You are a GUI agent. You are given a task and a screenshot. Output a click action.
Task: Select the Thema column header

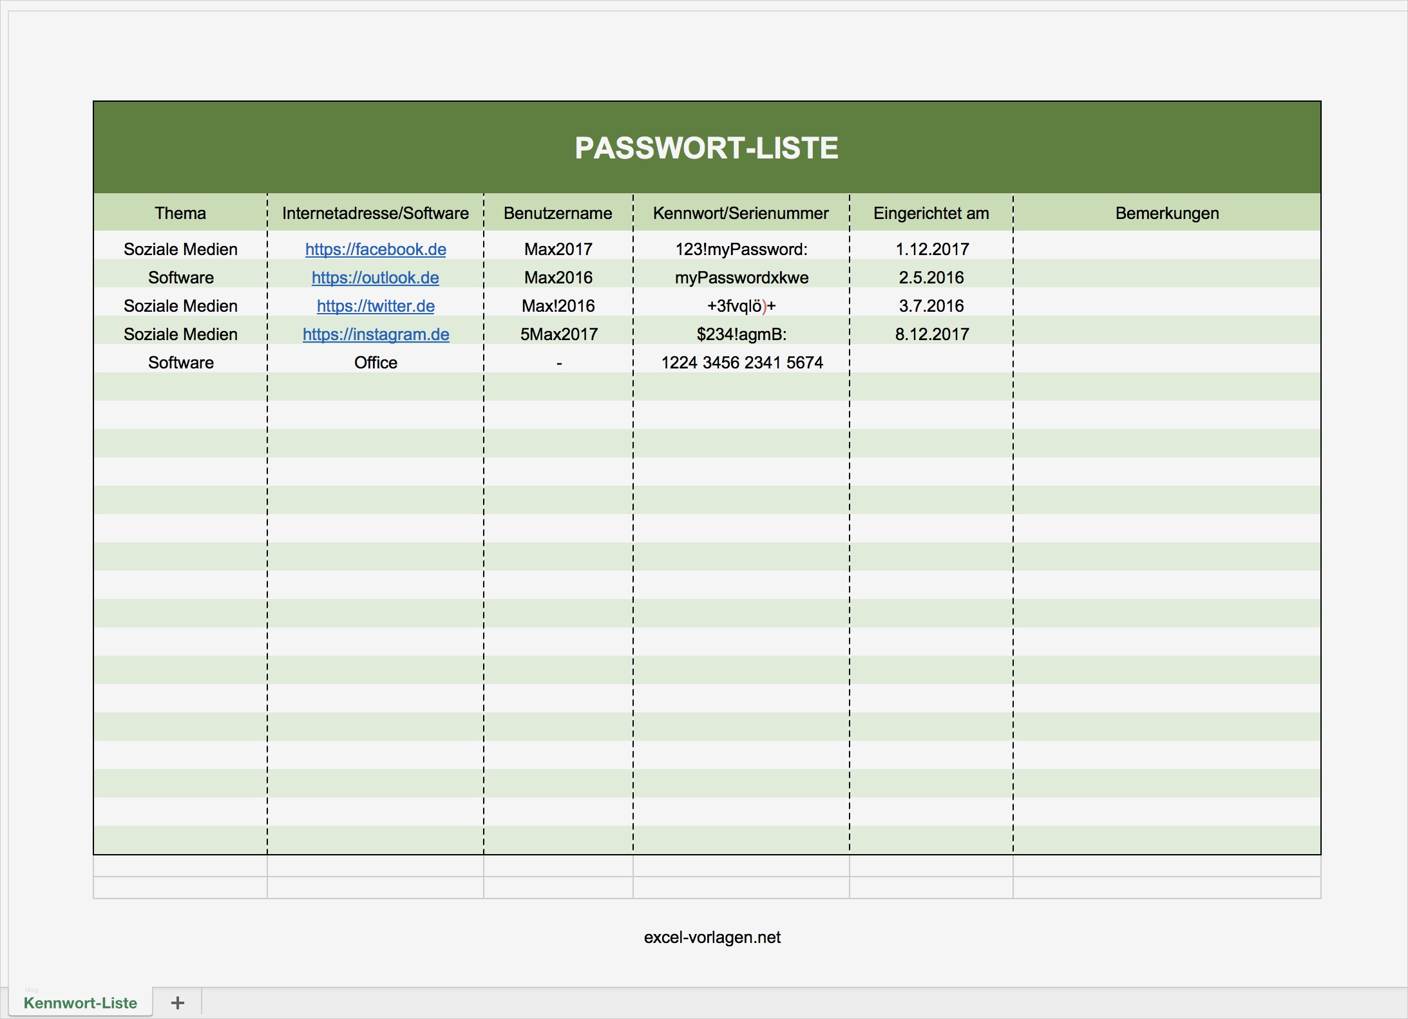point(180,213)
